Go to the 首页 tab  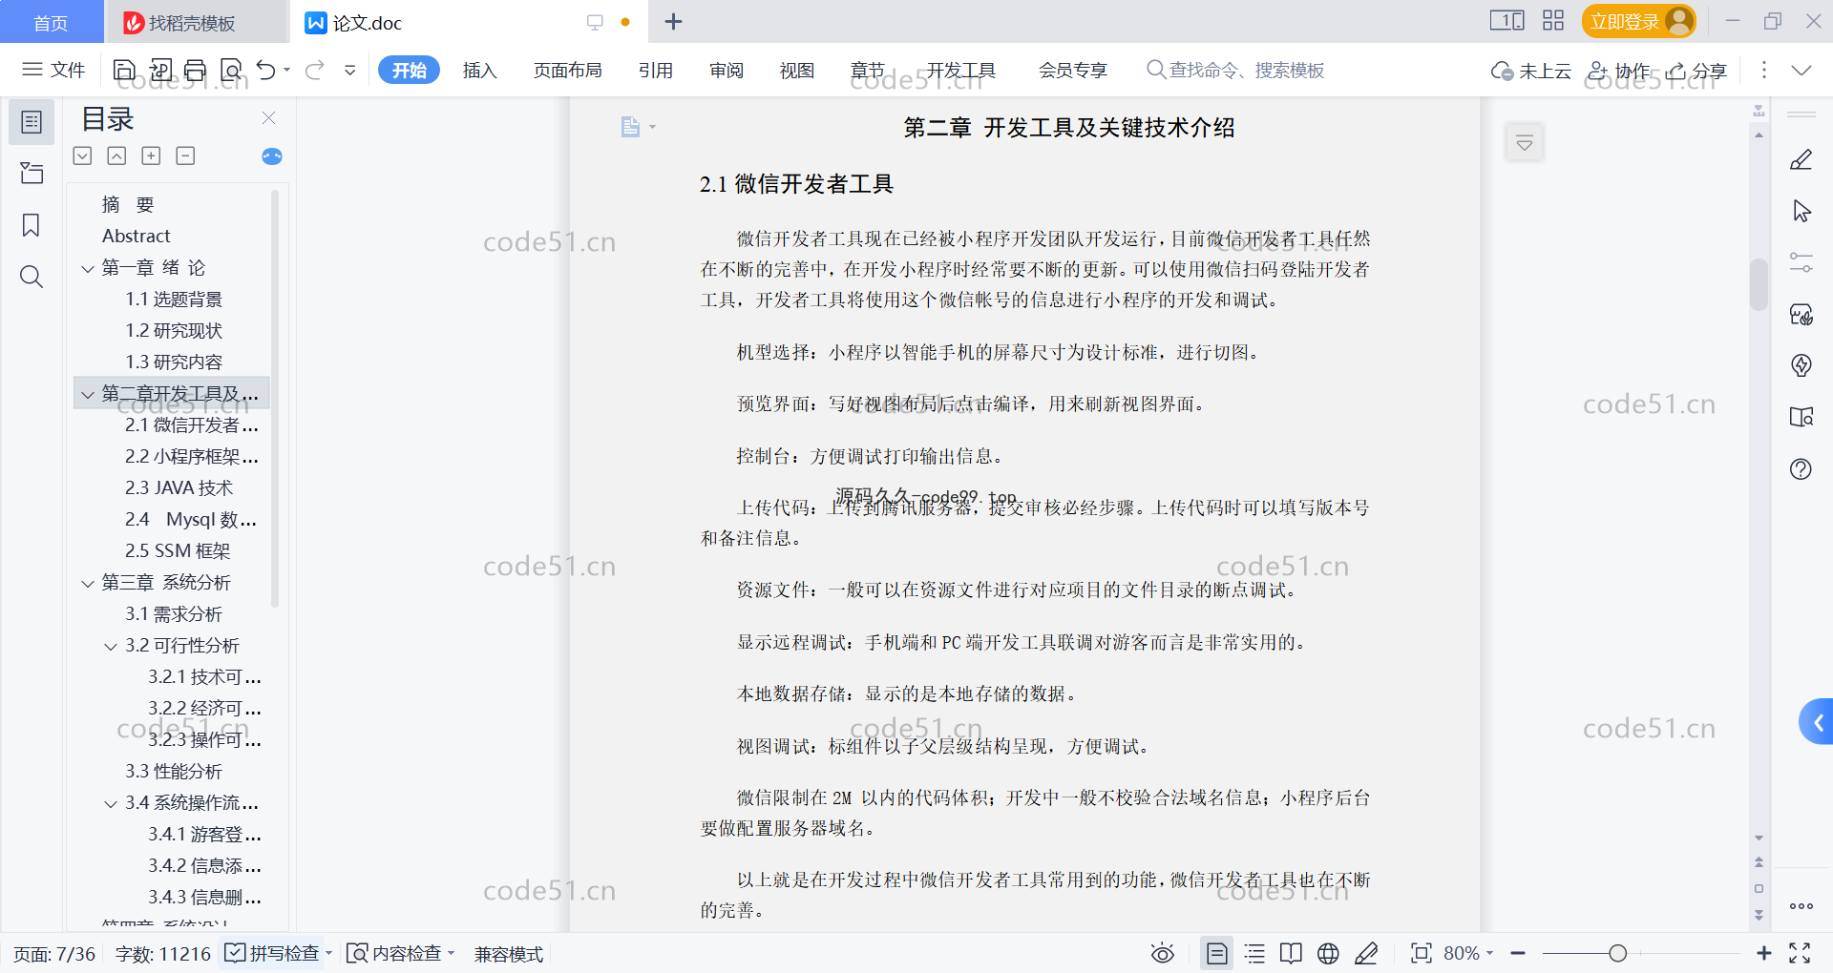pos(51,22)
